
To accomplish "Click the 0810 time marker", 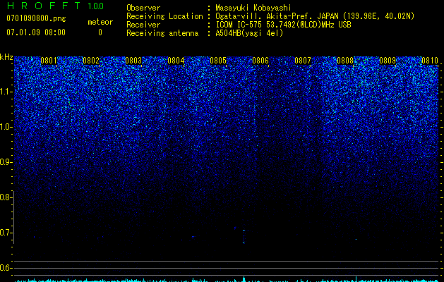I will (x=430, y=61).
